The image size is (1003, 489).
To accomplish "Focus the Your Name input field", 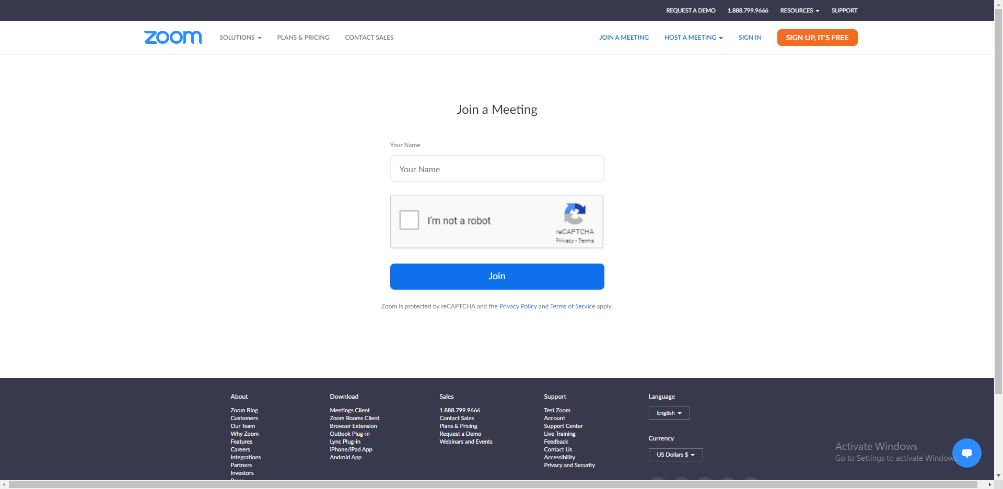I will coord(497,169).
